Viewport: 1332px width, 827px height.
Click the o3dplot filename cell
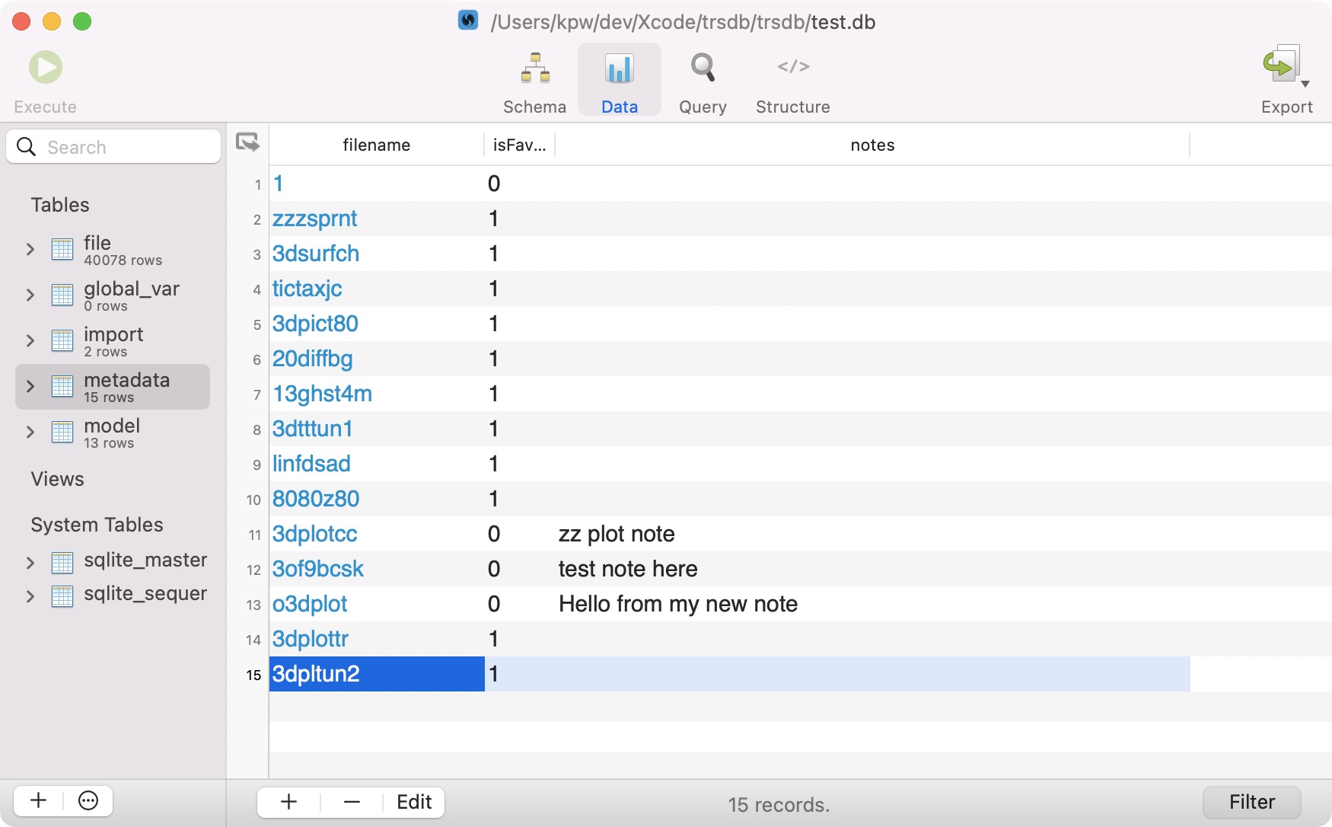point(377,604)
